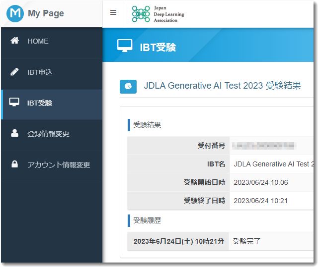Image resolution: width=318 pixels, height=267 pixels.
Task: Click the 受験完了 status text
Action: [x=246, y=241]
